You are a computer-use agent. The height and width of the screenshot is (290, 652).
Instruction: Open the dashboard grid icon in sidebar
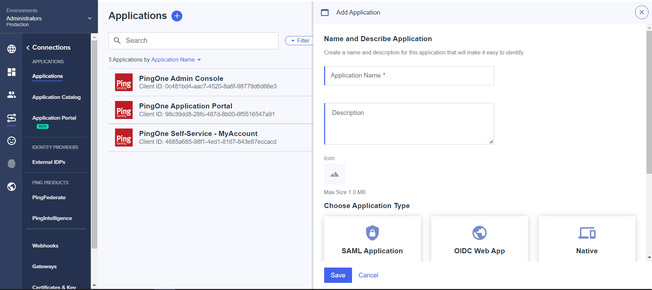12,72
